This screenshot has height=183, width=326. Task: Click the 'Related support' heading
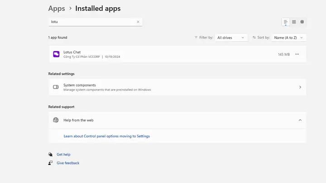coord(61,107)
